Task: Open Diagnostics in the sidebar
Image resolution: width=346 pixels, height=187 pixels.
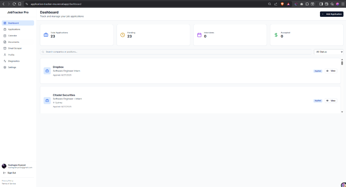Action: pos(18,61)
